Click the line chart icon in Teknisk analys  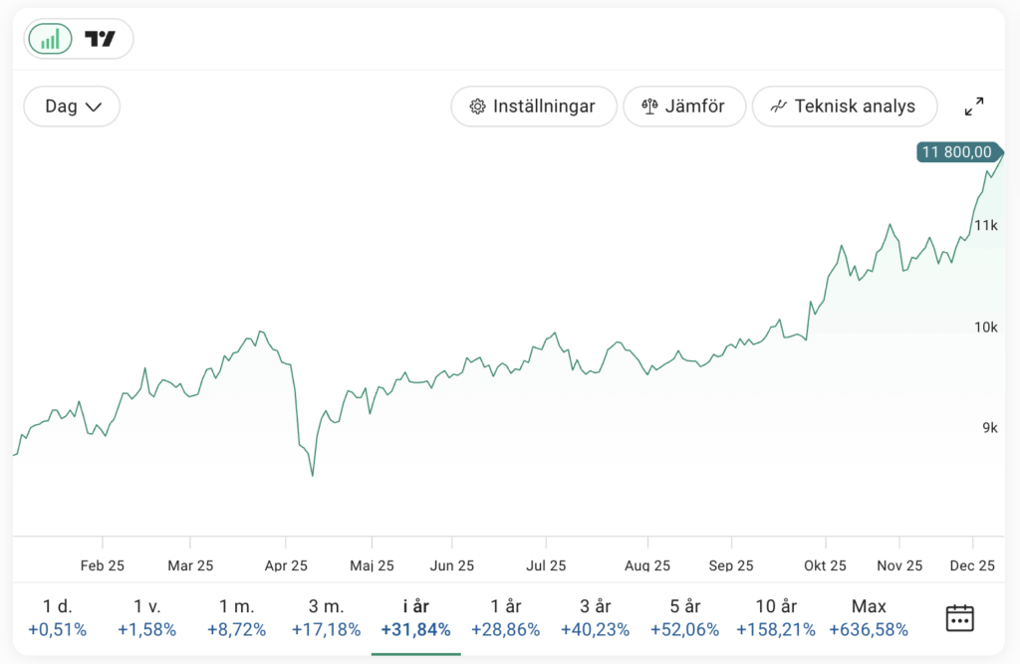tap(779, 107)
